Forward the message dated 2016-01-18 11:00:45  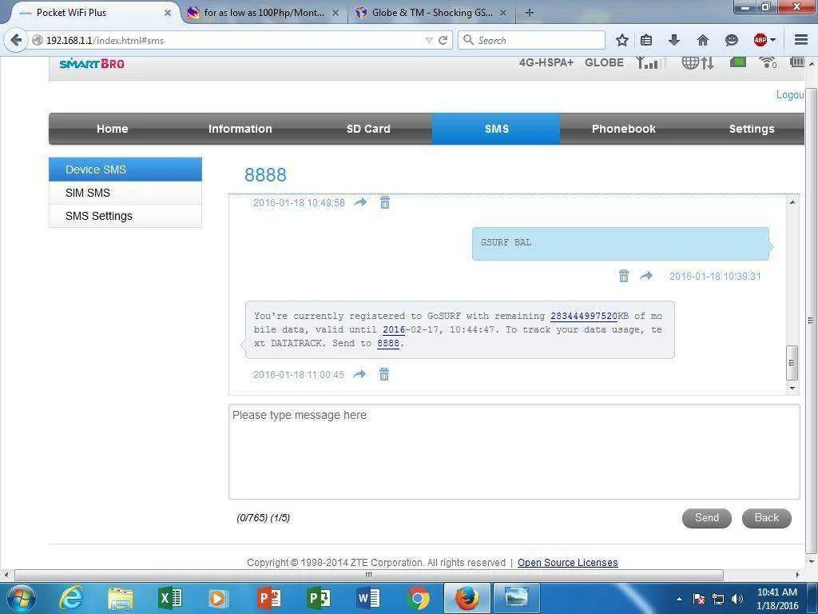click(359, 374)
